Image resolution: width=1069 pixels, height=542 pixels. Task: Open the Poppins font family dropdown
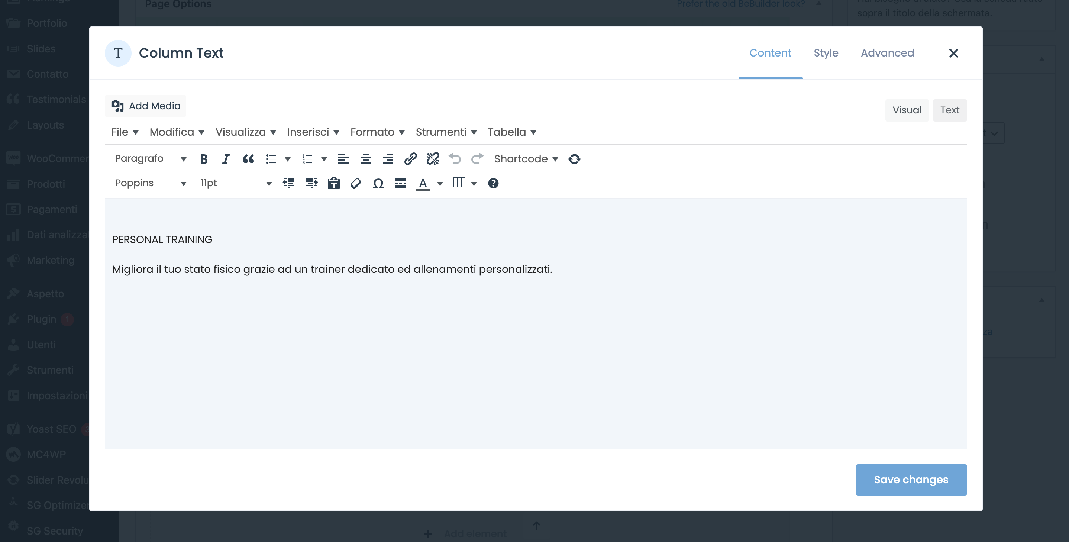[x=150, y=183]
